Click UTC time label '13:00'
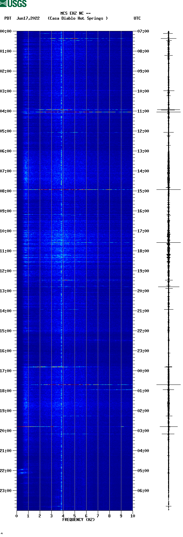 pos(143,151)
